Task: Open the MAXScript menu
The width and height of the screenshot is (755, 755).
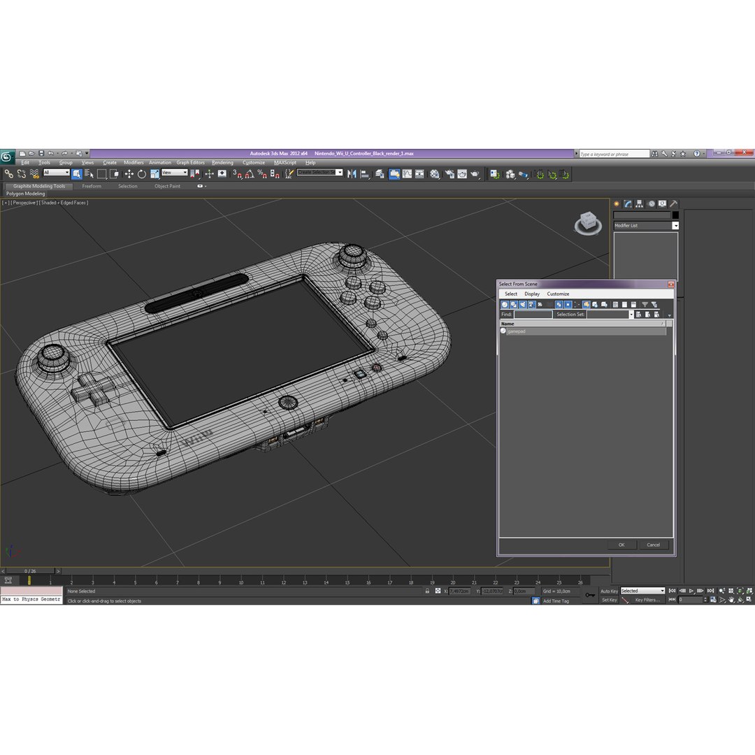Action: point(285,163)
